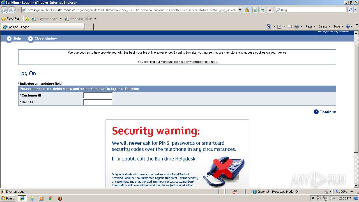Open the Web Slice Gallery dropdown
Image resolution: width=359 pixels, height=202 pixels.
tap(80, 19)
